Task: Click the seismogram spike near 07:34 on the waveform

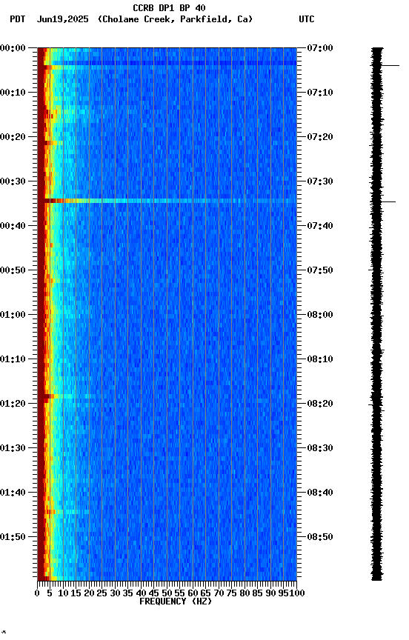Action: tap(383, 201)
